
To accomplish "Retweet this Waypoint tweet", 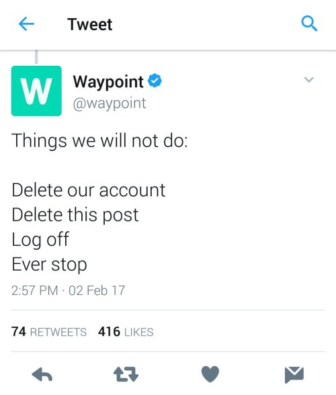I will pos(126,374).
